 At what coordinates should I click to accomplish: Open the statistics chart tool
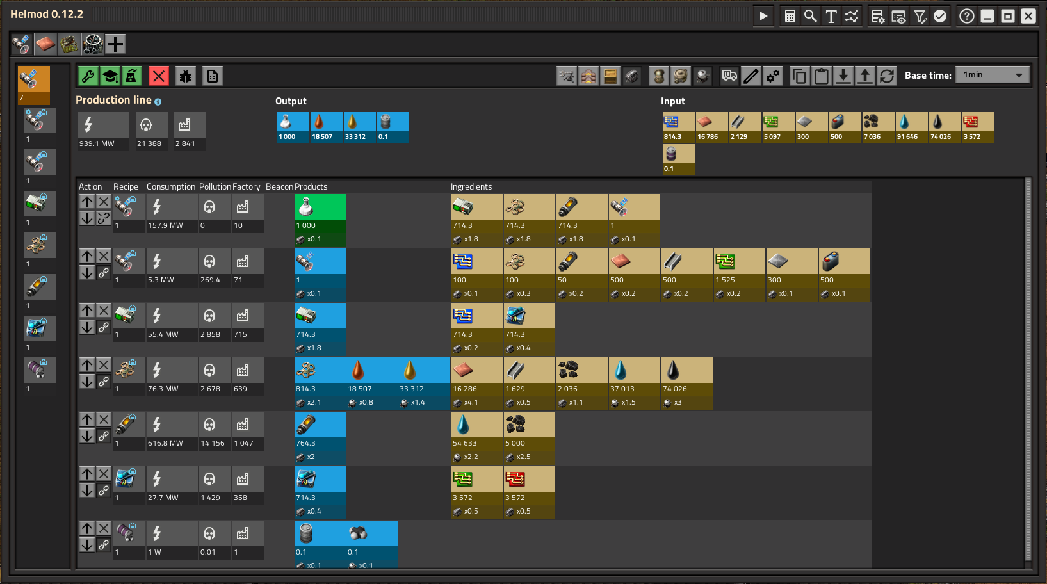point(851,16)
